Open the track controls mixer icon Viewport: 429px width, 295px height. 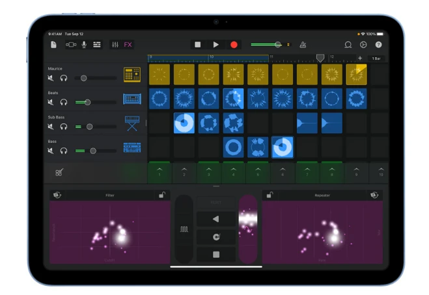click(x=115, y=45)
